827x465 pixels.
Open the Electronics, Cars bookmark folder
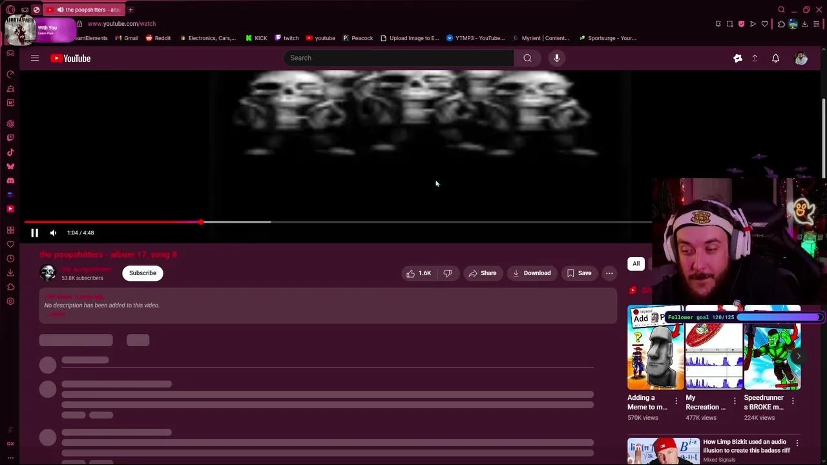click(208, 38)
